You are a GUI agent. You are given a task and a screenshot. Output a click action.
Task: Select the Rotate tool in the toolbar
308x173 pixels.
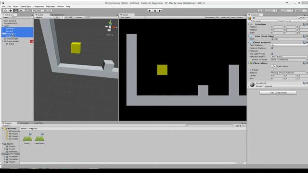click(16, 11)
